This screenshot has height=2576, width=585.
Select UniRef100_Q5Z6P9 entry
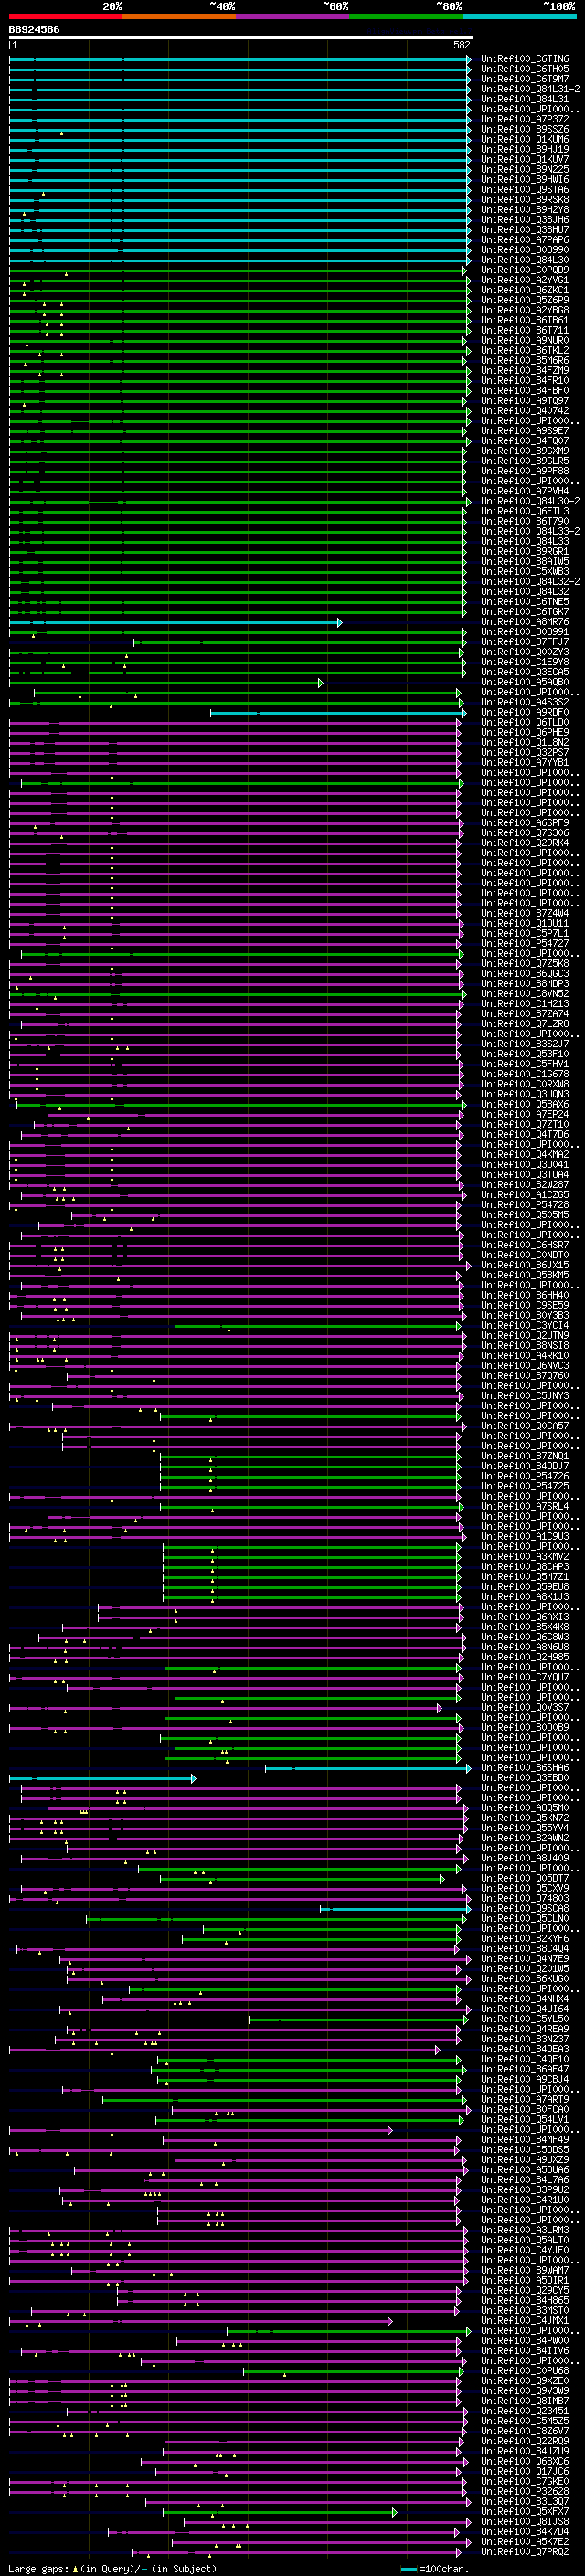coord(525,300)
